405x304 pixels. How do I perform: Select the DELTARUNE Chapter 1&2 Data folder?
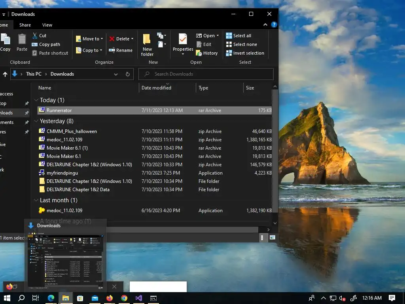click(x=155, y=190)
